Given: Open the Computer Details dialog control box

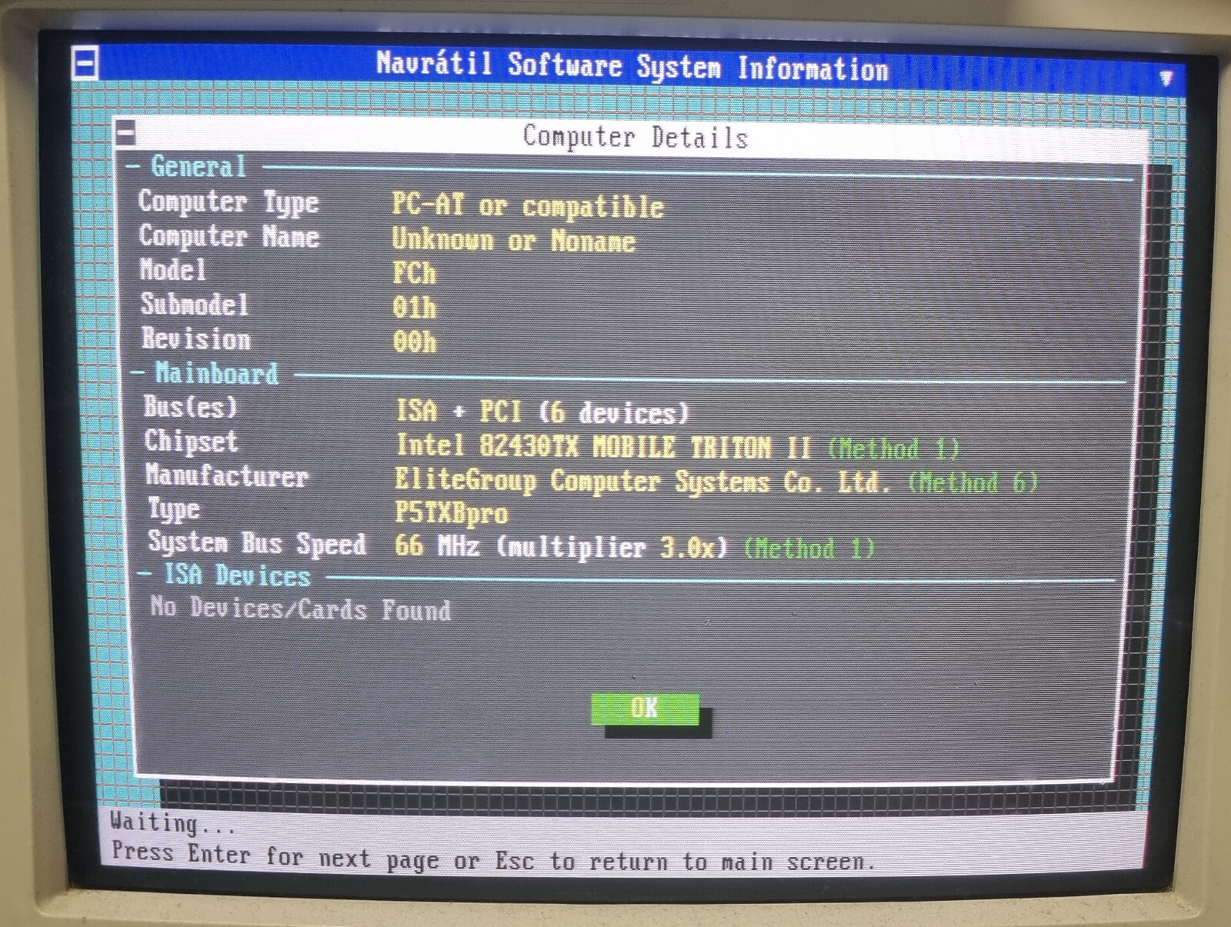Looking at the screenshot, I should tap(125, 133).
